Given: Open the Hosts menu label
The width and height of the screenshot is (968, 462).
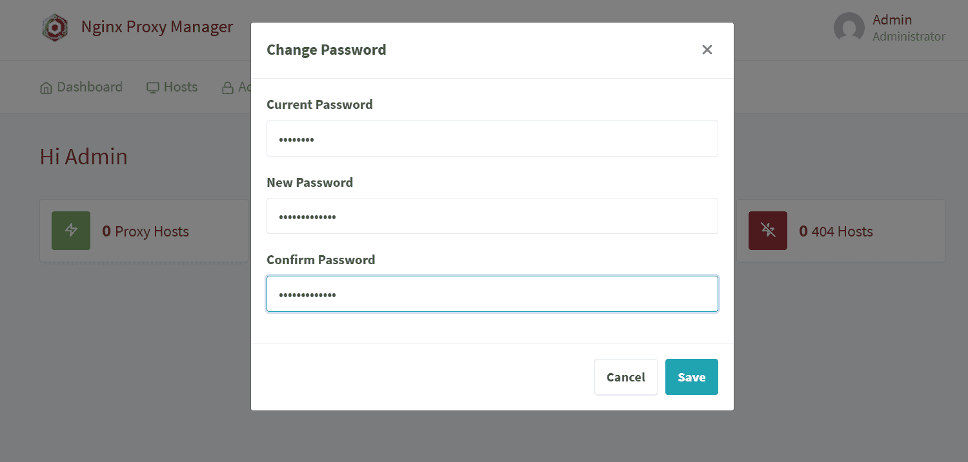Looking at the screenshot, I should click(181, 87).
